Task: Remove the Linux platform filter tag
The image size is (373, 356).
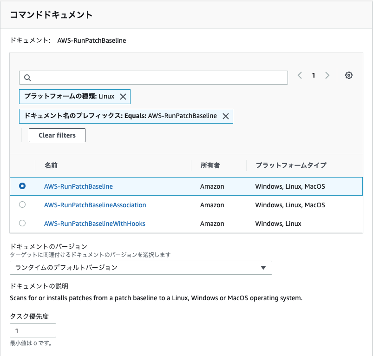Action: tap(123, 97)
